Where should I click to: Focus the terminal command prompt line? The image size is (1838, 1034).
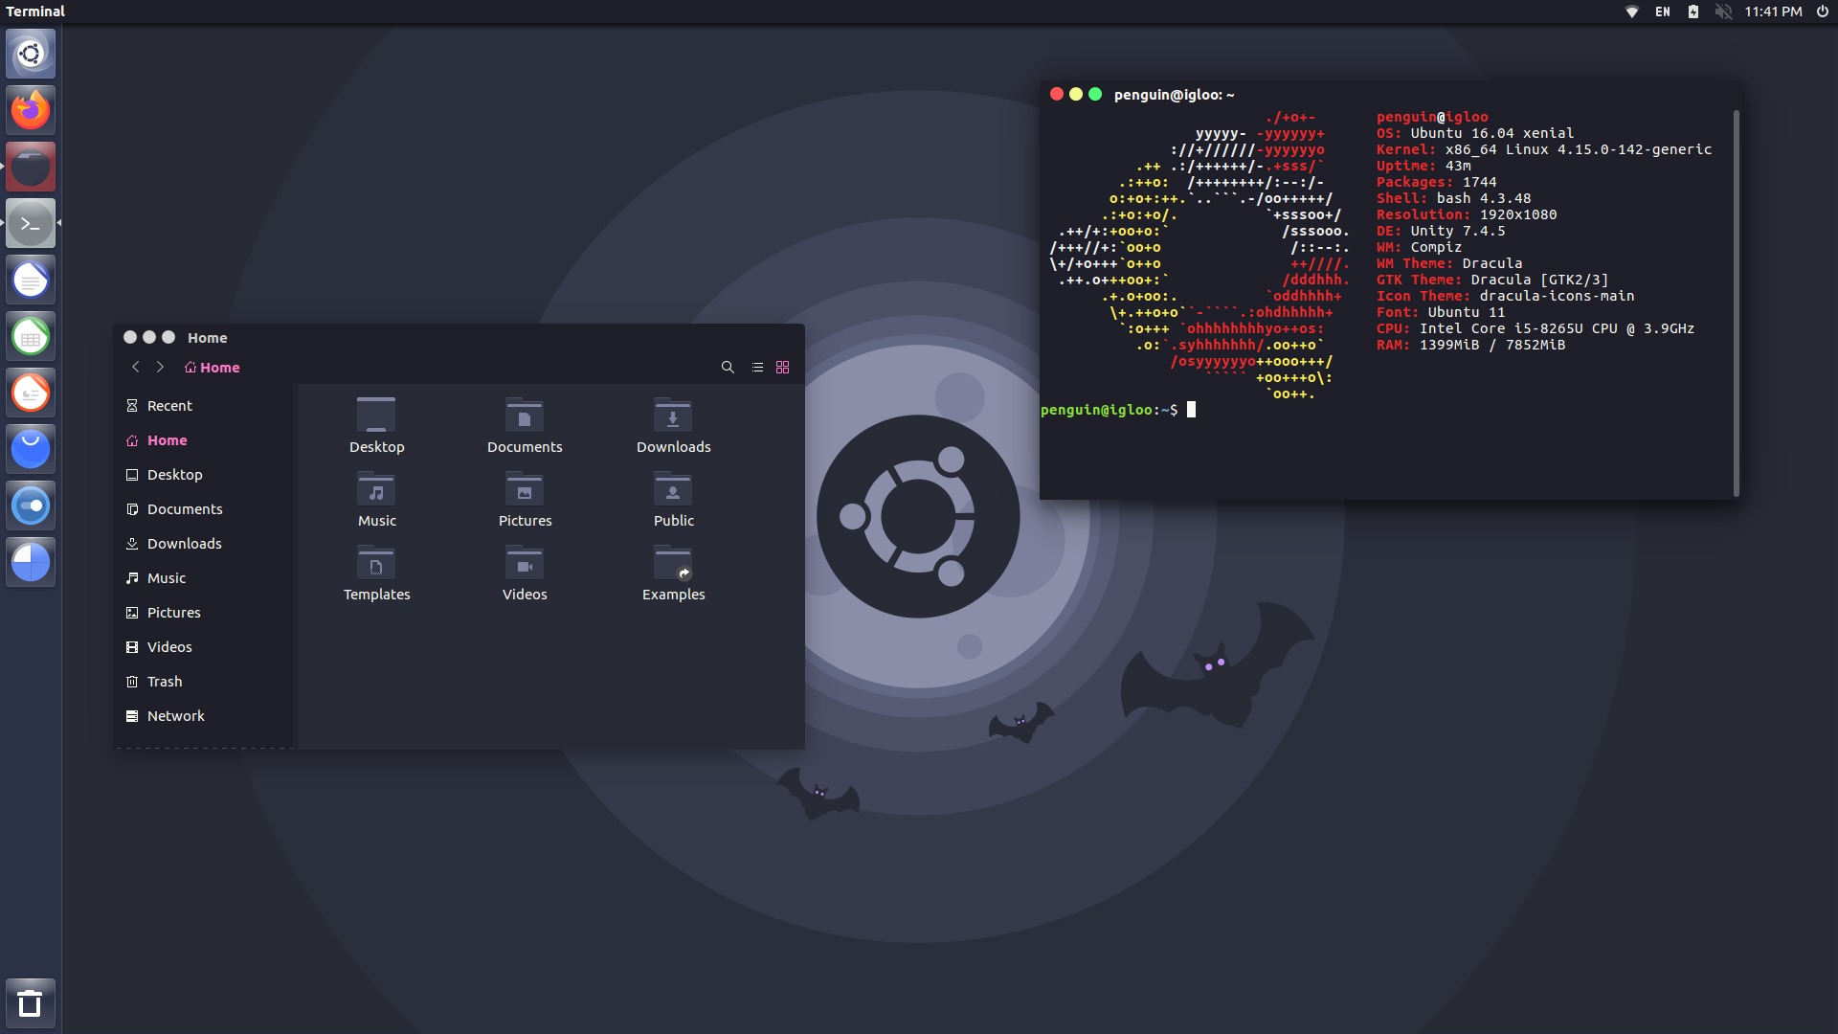1385,410
